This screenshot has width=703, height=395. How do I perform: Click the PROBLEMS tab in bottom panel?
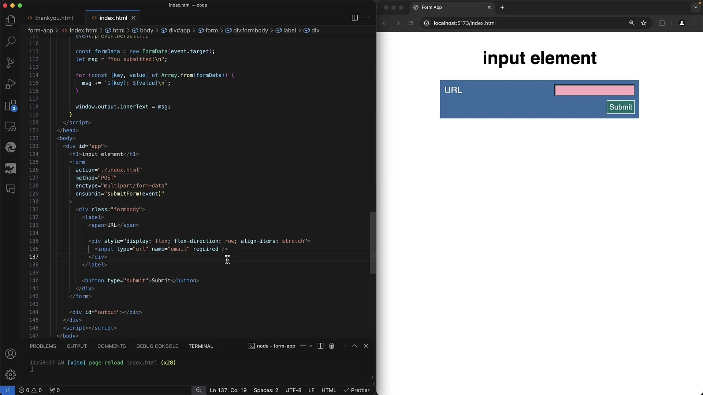point(42,346)
